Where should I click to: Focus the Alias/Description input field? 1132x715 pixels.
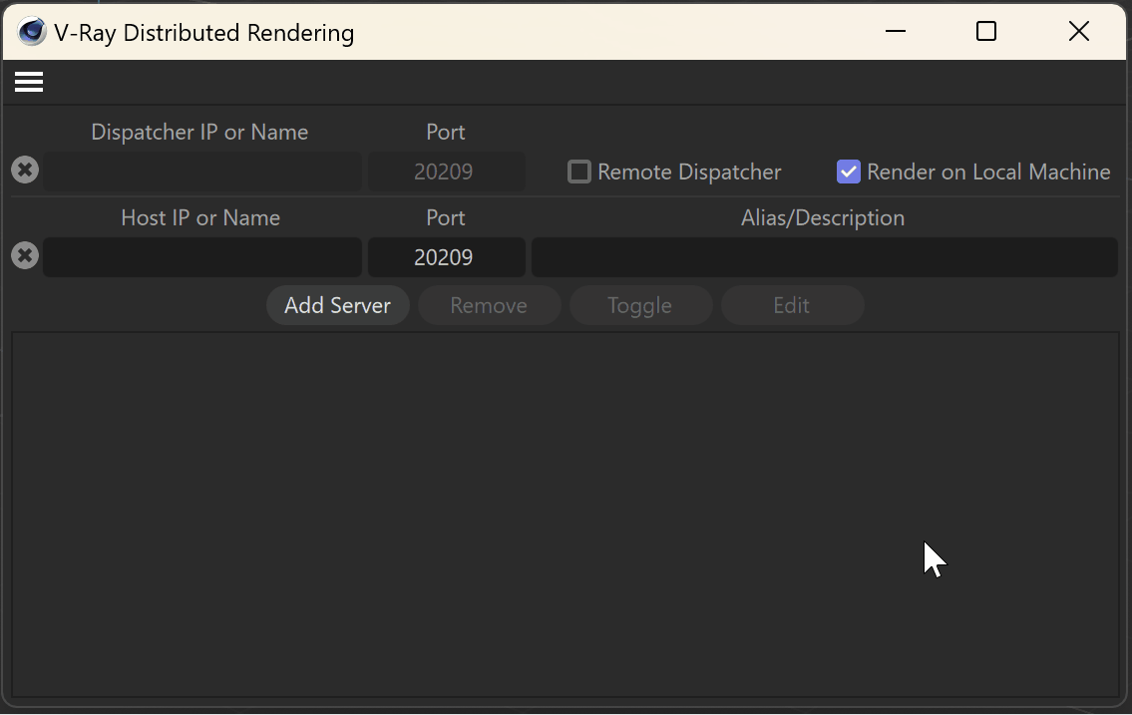click(x=825, y=257)
